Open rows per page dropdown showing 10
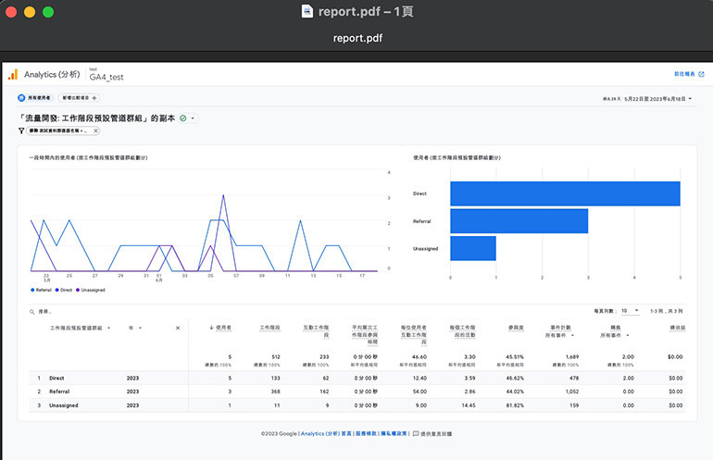This screenshot has height=460, width=713. 631,311
